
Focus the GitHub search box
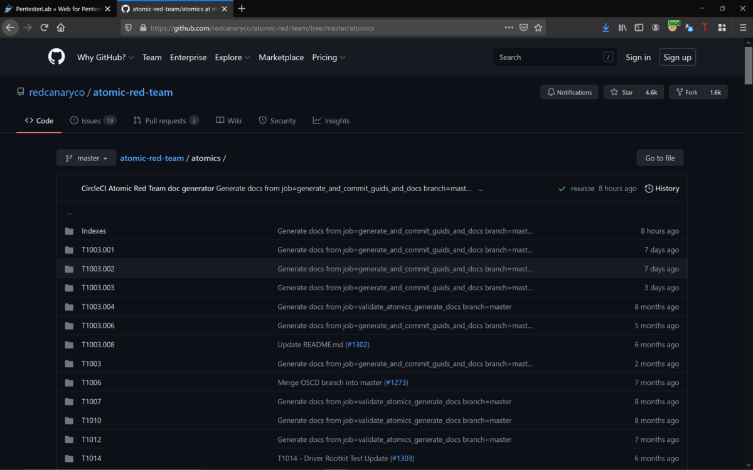tap(555, 57)
